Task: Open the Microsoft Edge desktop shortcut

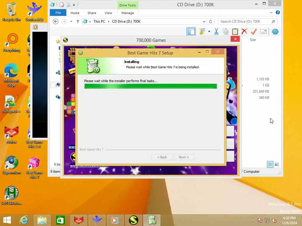Action: coord(11,75)
